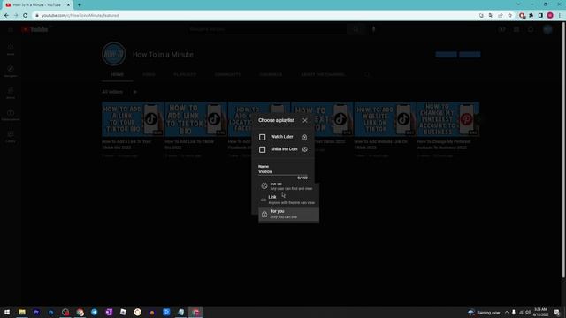Open the Windows Start menu
This screenshot has height=318, width=566.
[x=7, y=312]
